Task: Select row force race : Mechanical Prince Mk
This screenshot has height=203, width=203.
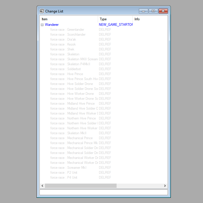Action: point(74,143)
